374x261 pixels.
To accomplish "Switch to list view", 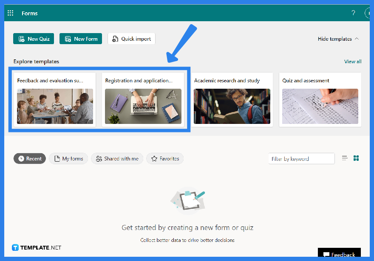I will tap(345, 158).
